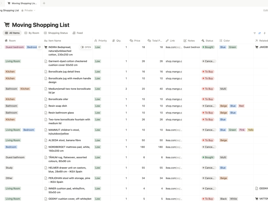Open the Private sharing dropdown
Screen dimensions: 268x201
click(28, 10)
